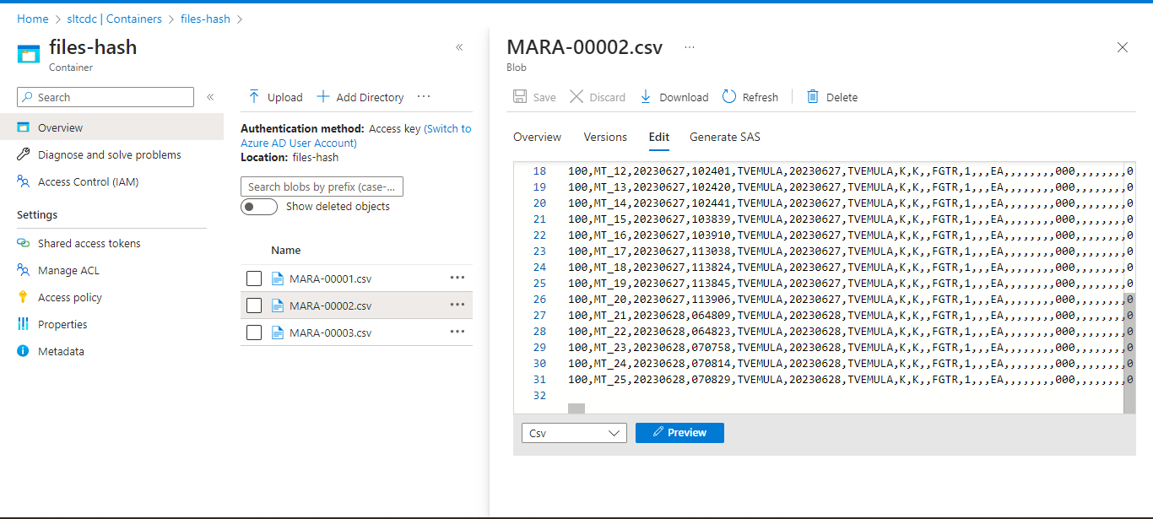This screenshot has width=1153, height=519.
Task: Click the Search blobs by prefix field
Action: [322, 187]
